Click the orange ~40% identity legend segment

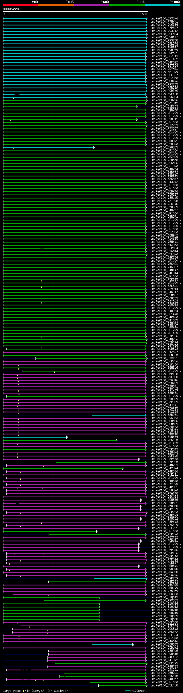56,5
